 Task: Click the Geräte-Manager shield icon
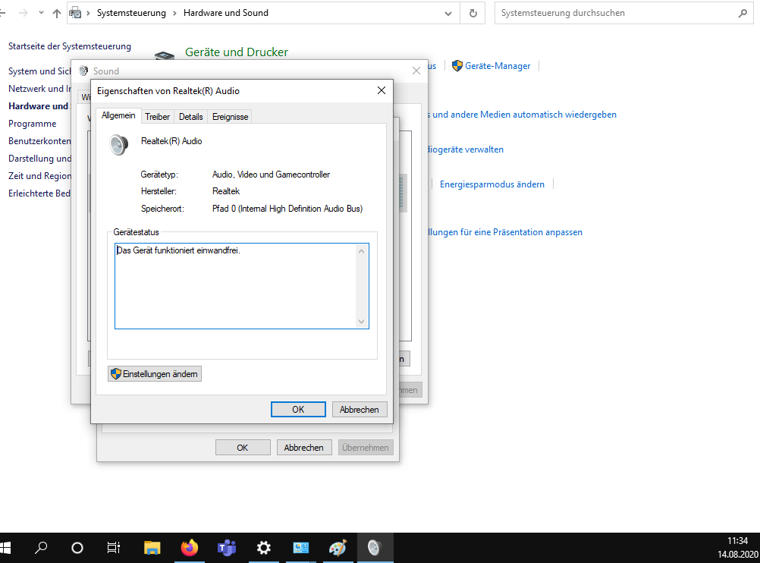click(457, 66)
